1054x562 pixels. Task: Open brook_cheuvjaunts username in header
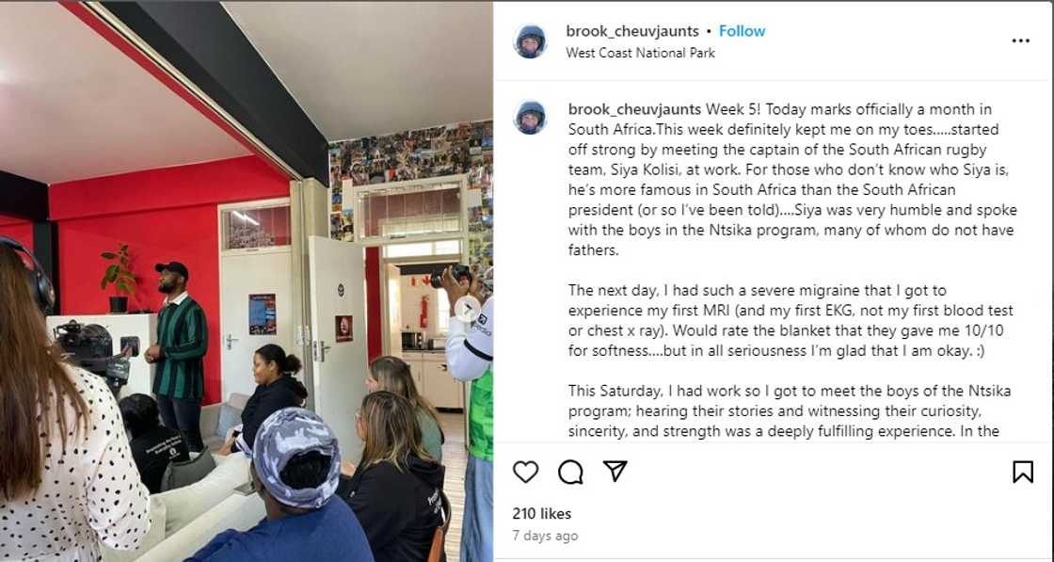632,31
